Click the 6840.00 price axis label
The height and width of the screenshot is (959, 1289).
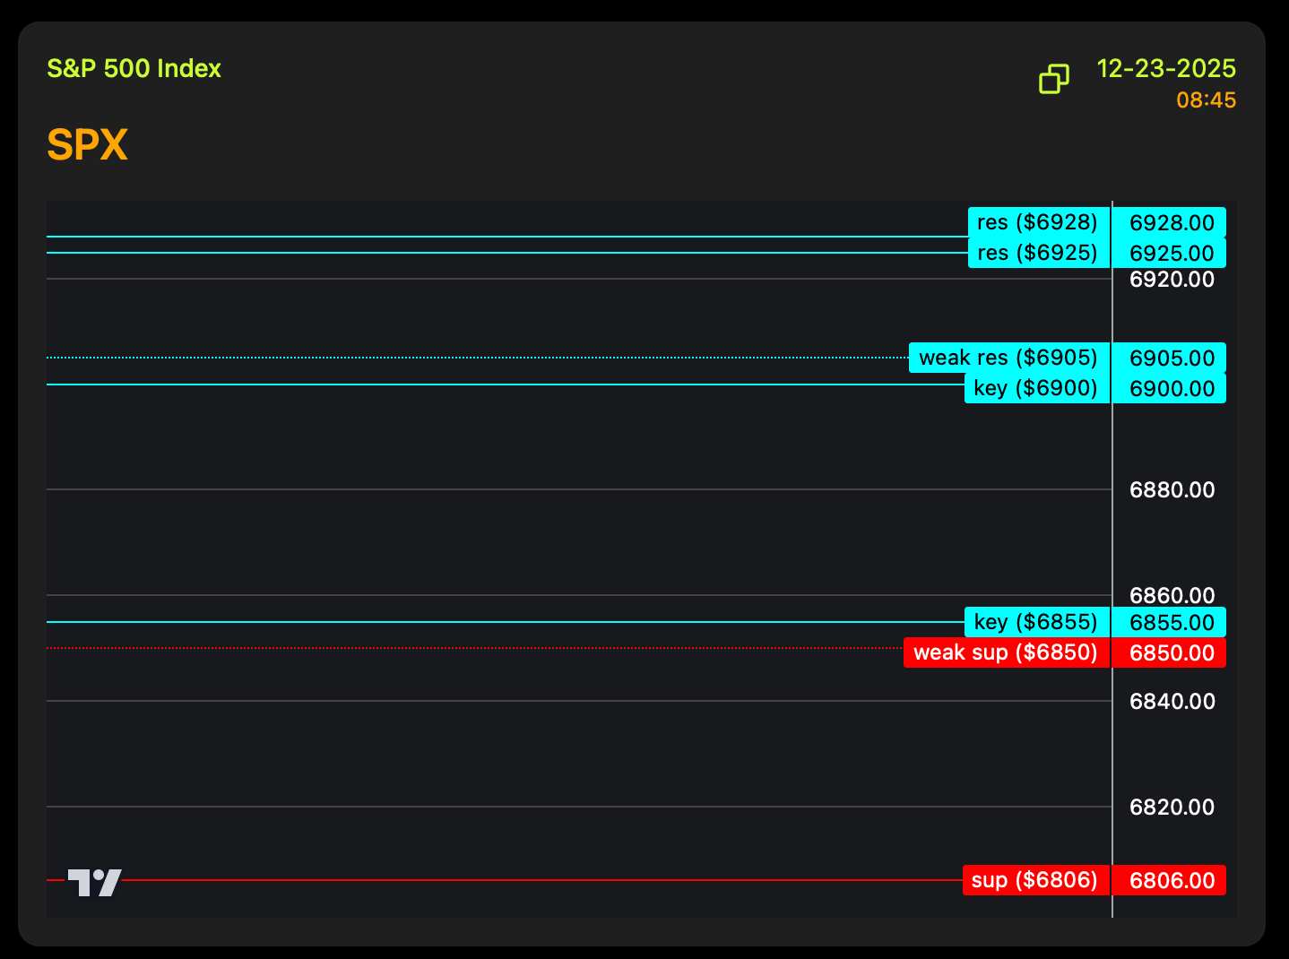click(1171, 702)
